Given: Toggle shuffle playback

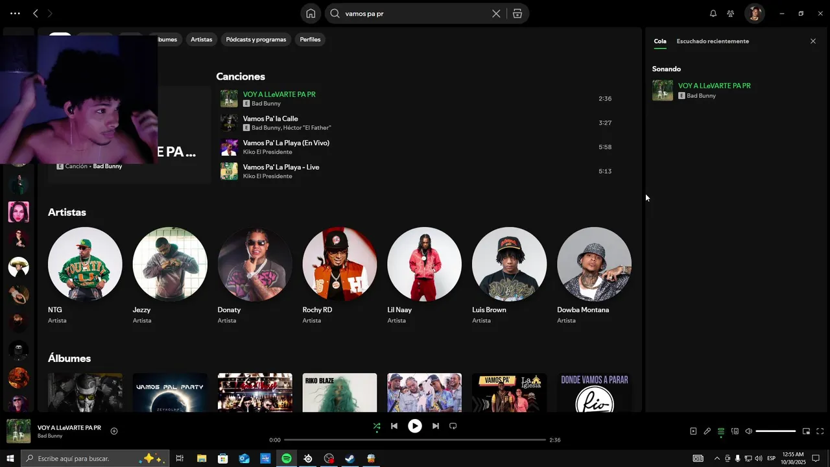Looking at the screenshot, I should coord(377,426).
